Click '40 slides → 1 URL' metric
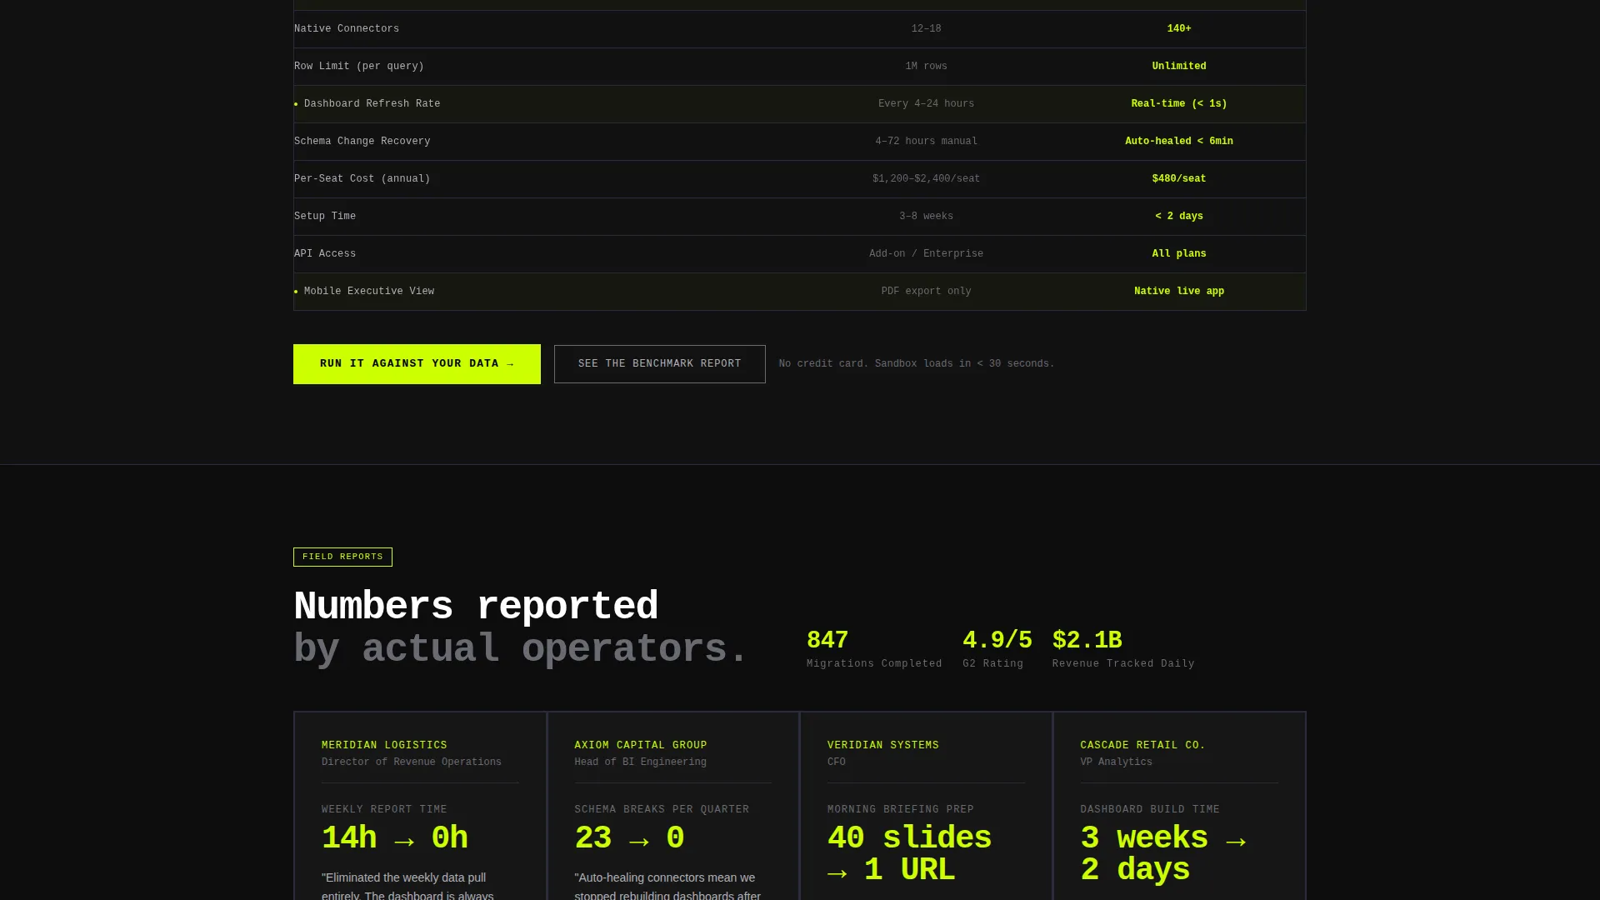The width and height of the screenshot is (1600, 900). click(909, 854)
